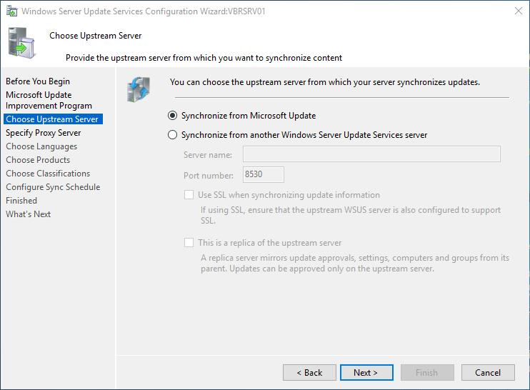Close the configuration wizard window

pyautogui.click(x=516, y=11)
